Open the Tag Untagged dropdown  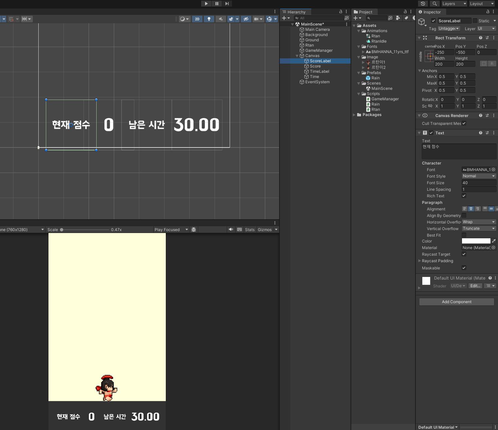[449, 29]
